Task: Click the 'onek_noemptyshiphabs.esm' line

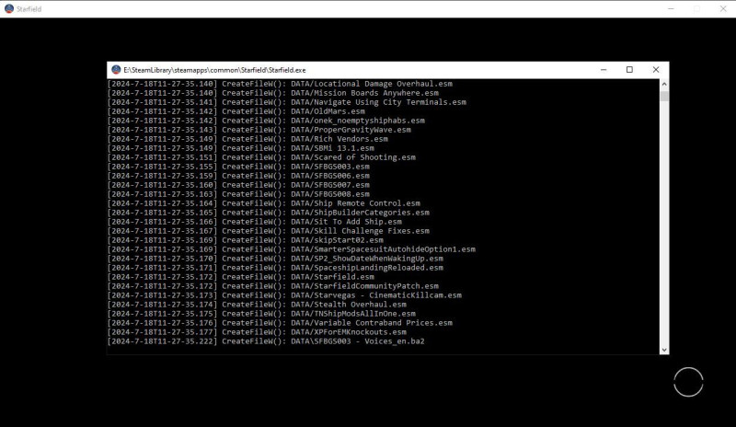Action: click(x=266, y=121)
